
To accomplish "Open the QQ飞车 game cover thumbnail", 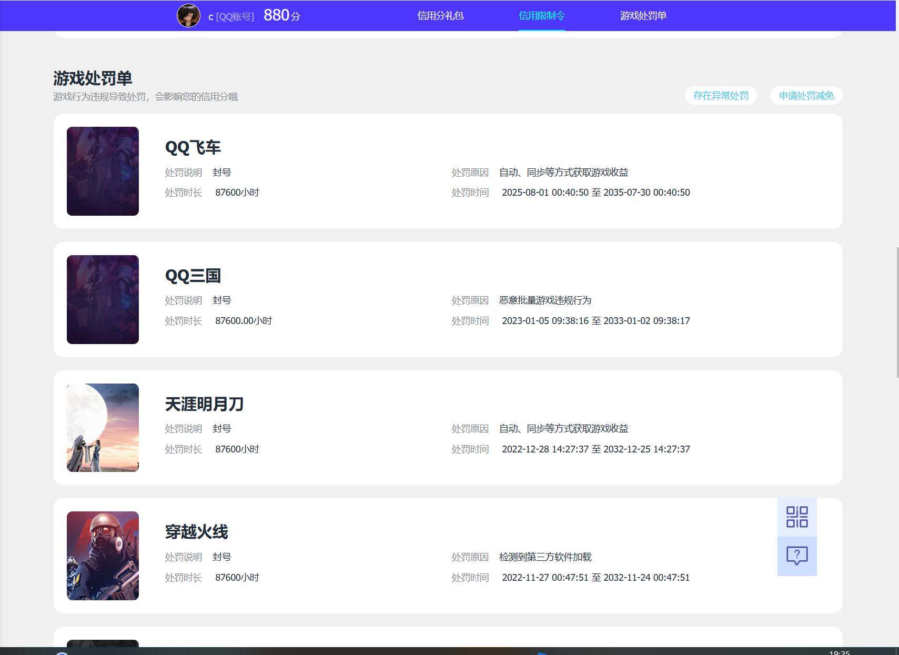I will pos(103,171).
